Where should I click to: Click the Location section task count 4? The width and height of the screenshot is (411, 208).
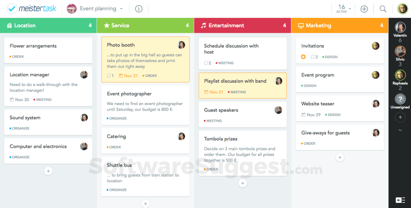[x=90, y=25]
